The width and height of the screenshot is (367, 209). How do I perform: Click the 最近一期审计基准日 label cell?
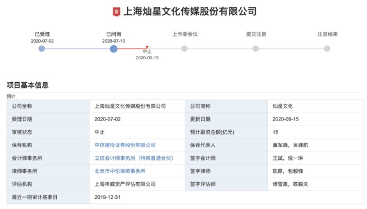pos(48,198)
